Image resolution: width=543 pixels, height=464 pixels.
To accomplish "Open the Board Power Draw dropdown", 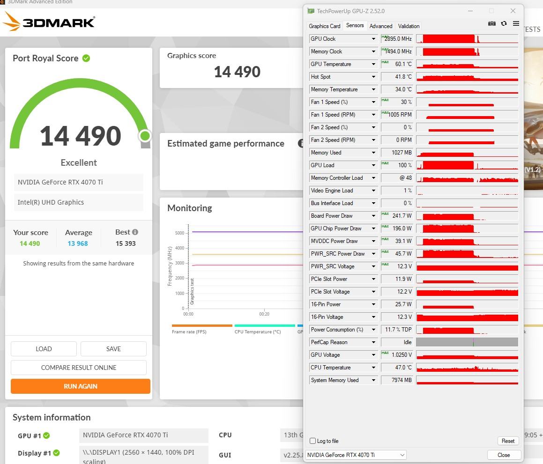I will (373, 216).
